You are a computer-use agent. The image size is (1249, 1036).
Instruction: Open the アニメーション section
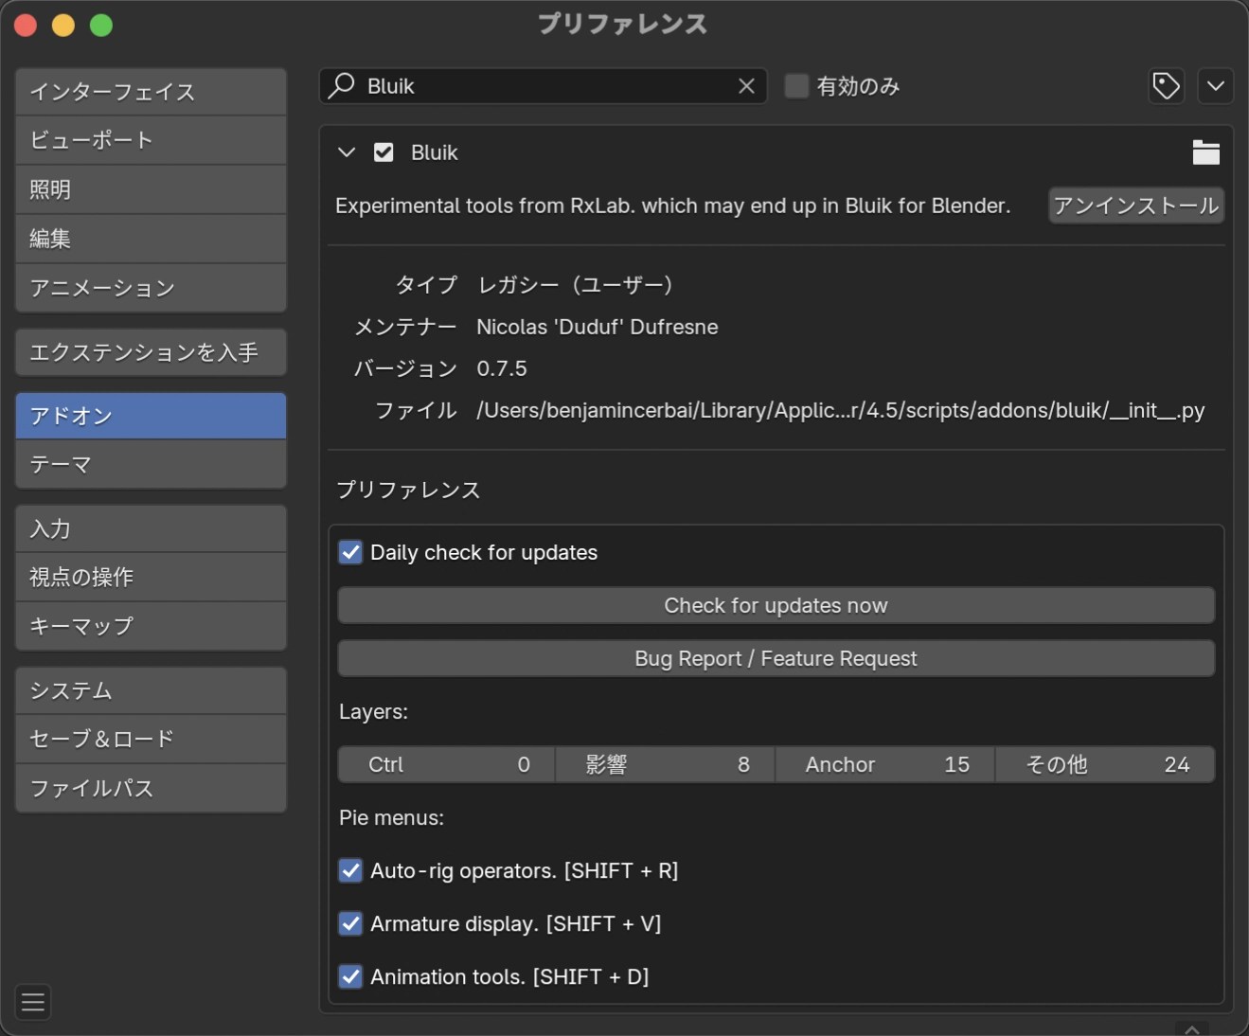click(x=151, y=288)
